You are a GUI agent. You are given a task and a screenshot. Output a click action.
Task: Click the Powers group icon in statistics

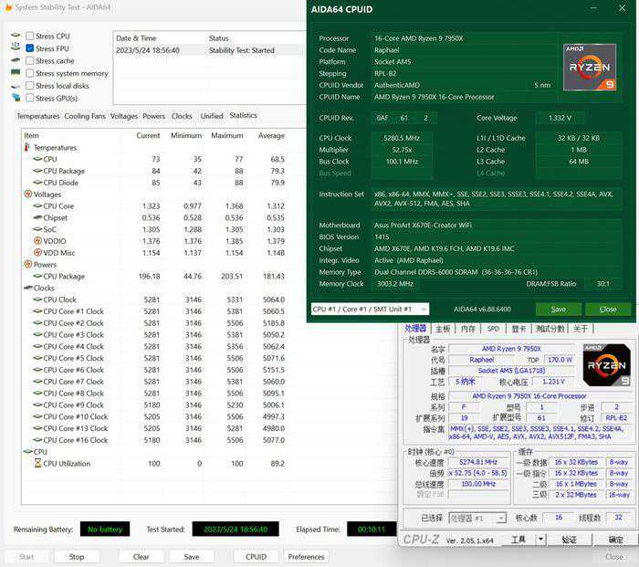tap(27, 265)
